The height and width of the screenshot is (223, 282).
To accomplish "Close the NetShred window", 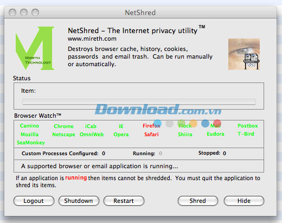I will click(x=12, y=12).
